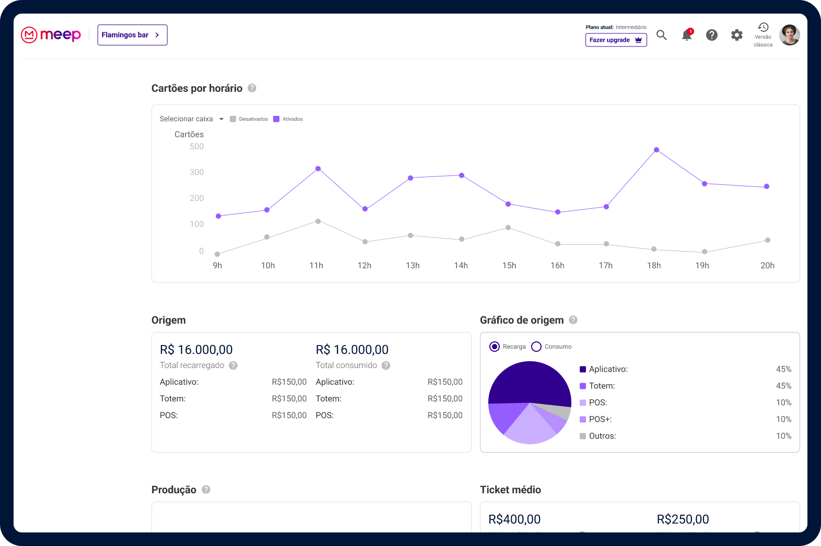Screen dimensions: 821x546
Task: Select the Consumo radio button
Action: (536, 347)
